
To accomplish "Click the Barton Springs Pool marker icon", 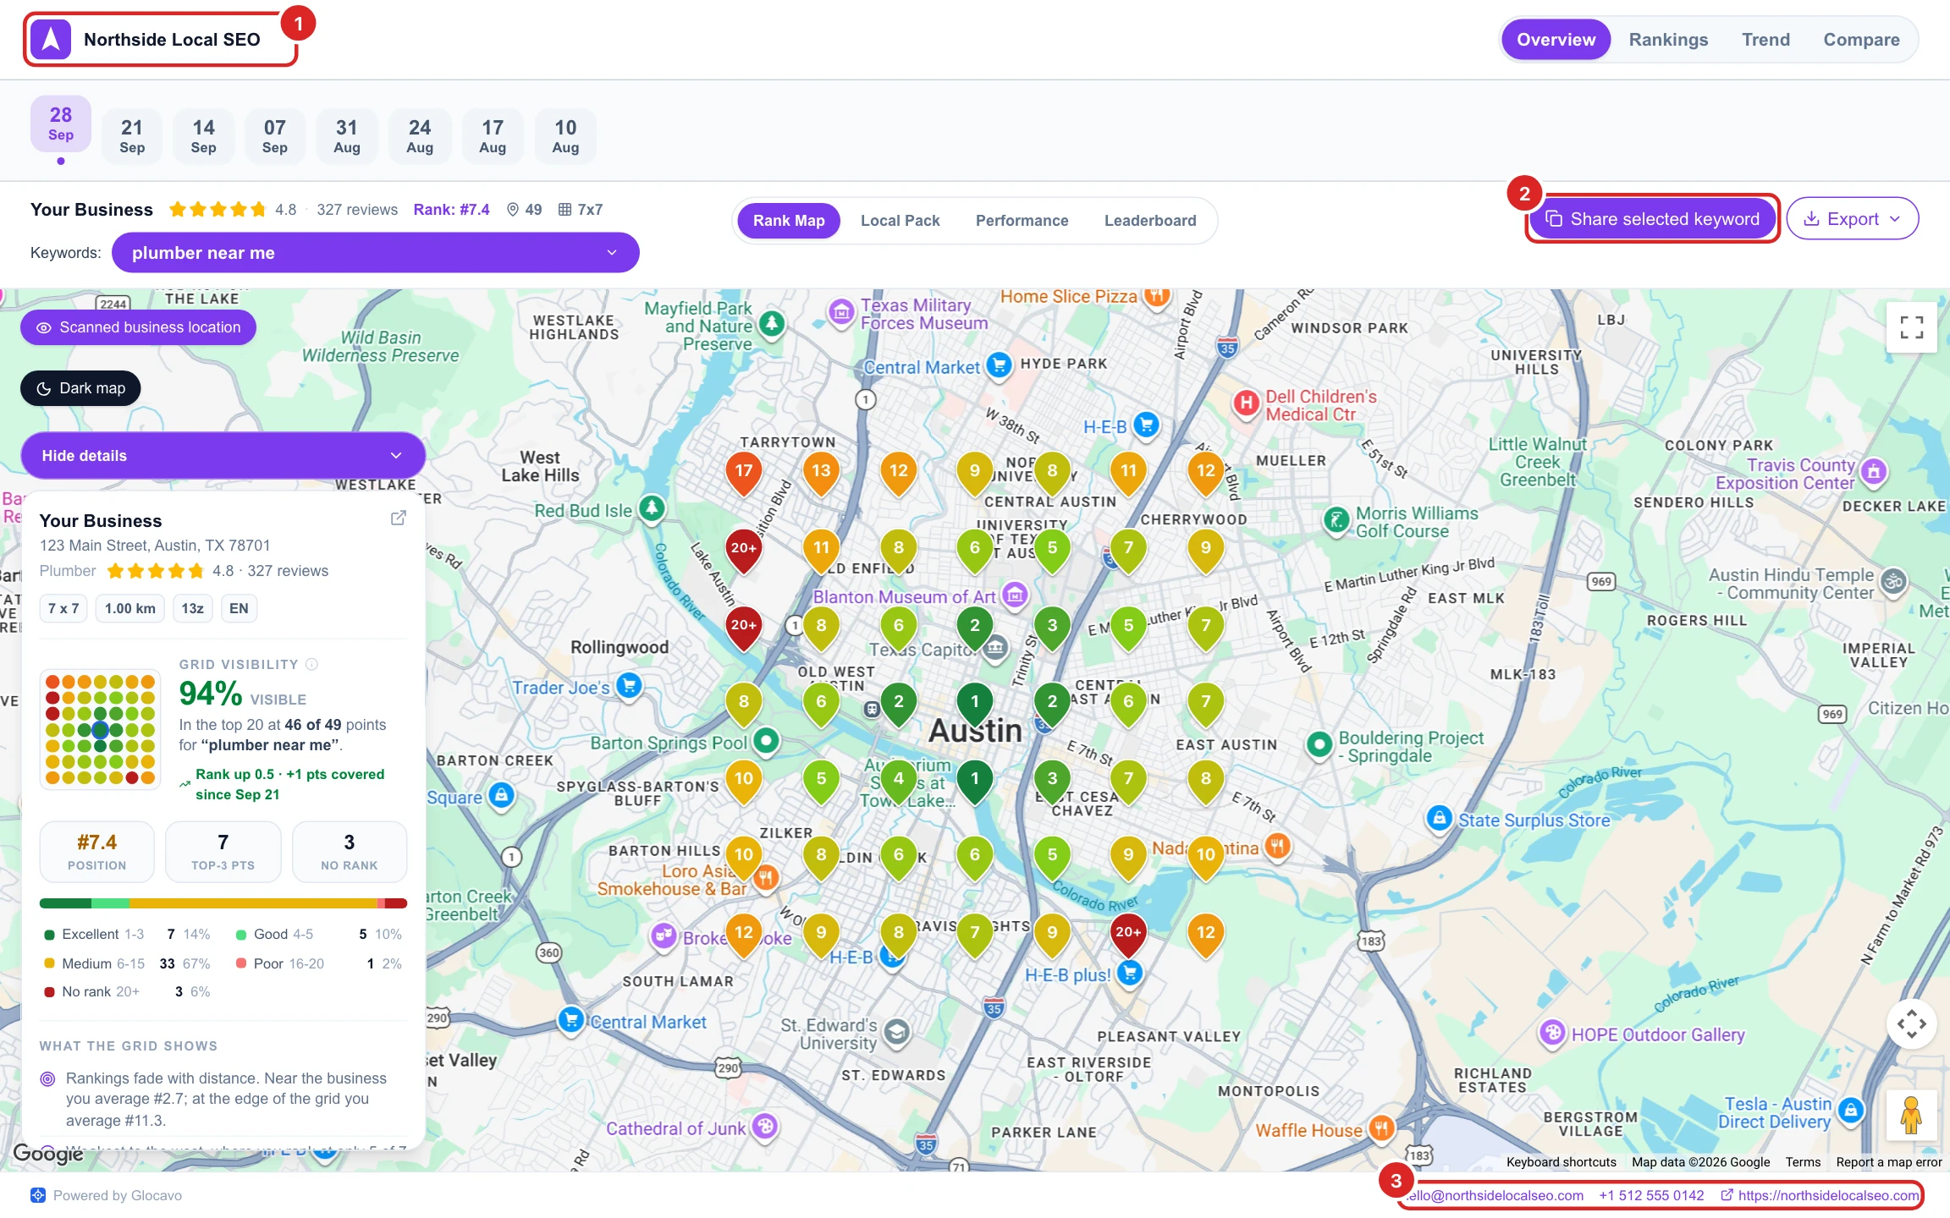I will coord(766,741).
